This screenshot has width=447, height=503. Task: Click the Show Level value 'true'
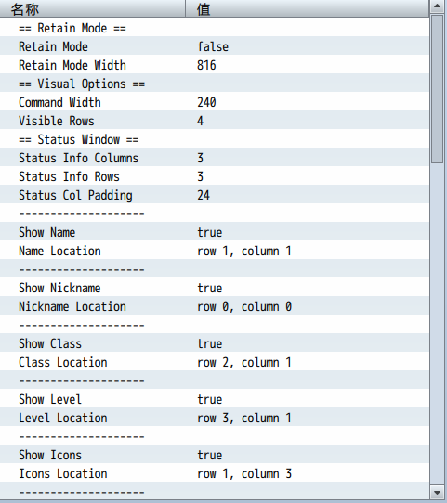click(x=210, y=400)
